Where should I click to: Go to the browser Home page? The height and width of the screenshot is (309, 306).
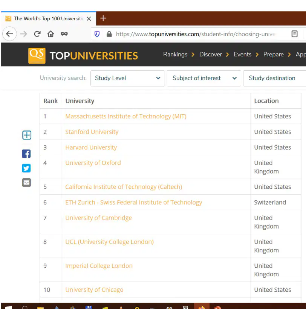pyautogui.click(x=50, y=34)
